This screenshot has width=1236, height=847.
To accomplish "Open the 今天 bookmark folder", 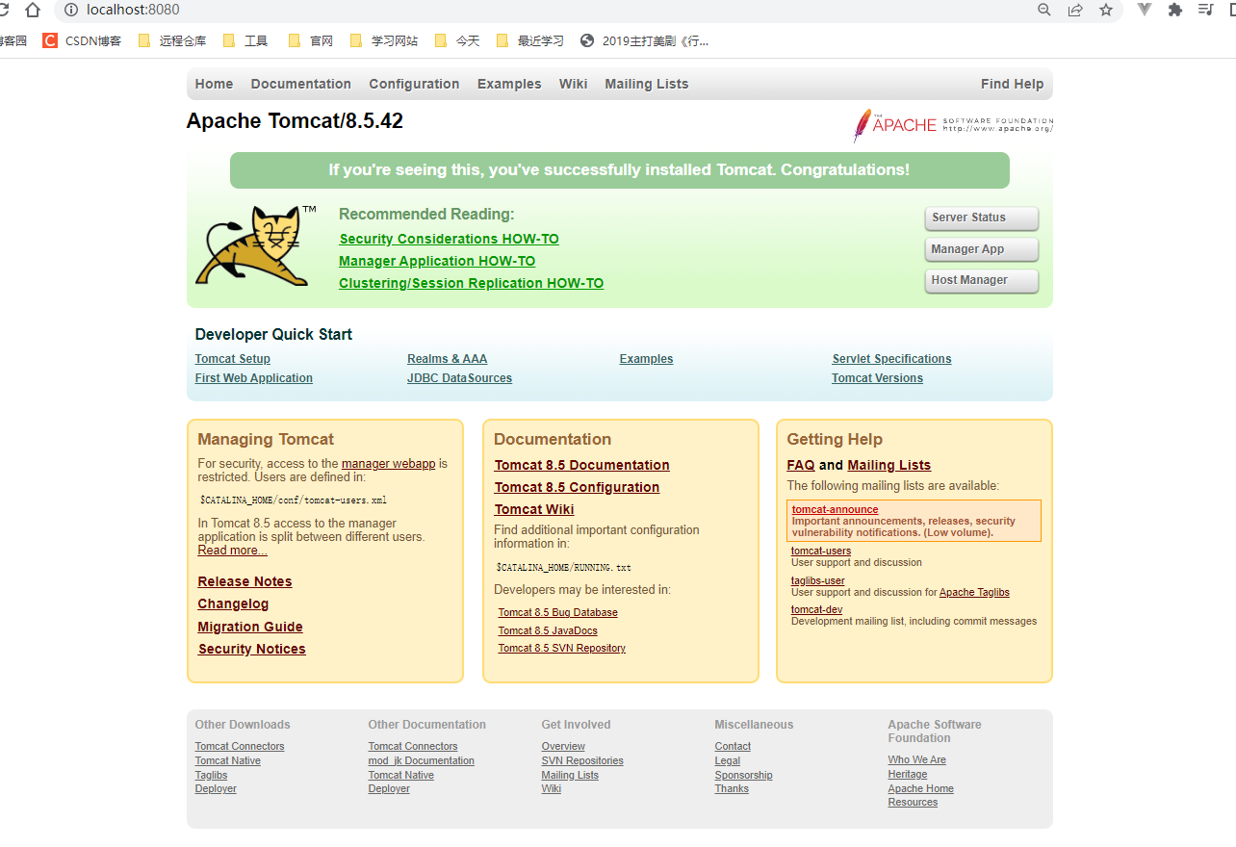I will (x=457, y=40).
